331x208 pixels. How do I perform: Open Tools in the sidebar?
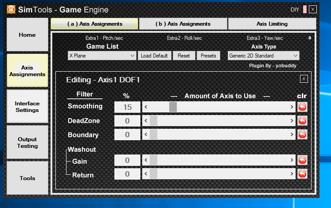pos(27,178)
